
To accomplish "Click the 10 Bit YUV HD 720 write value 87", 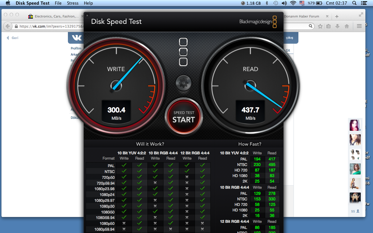I will coord(257,170).
